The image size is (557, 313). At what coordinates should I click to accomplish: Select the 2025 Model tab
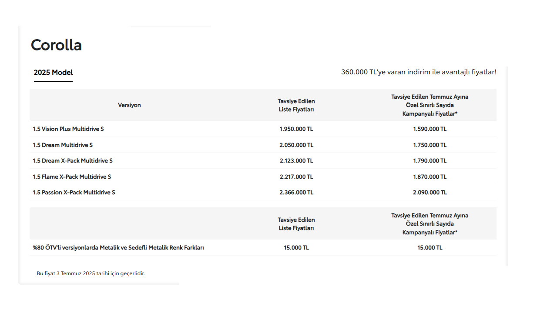pyautogui.click(x=53, y=73)
